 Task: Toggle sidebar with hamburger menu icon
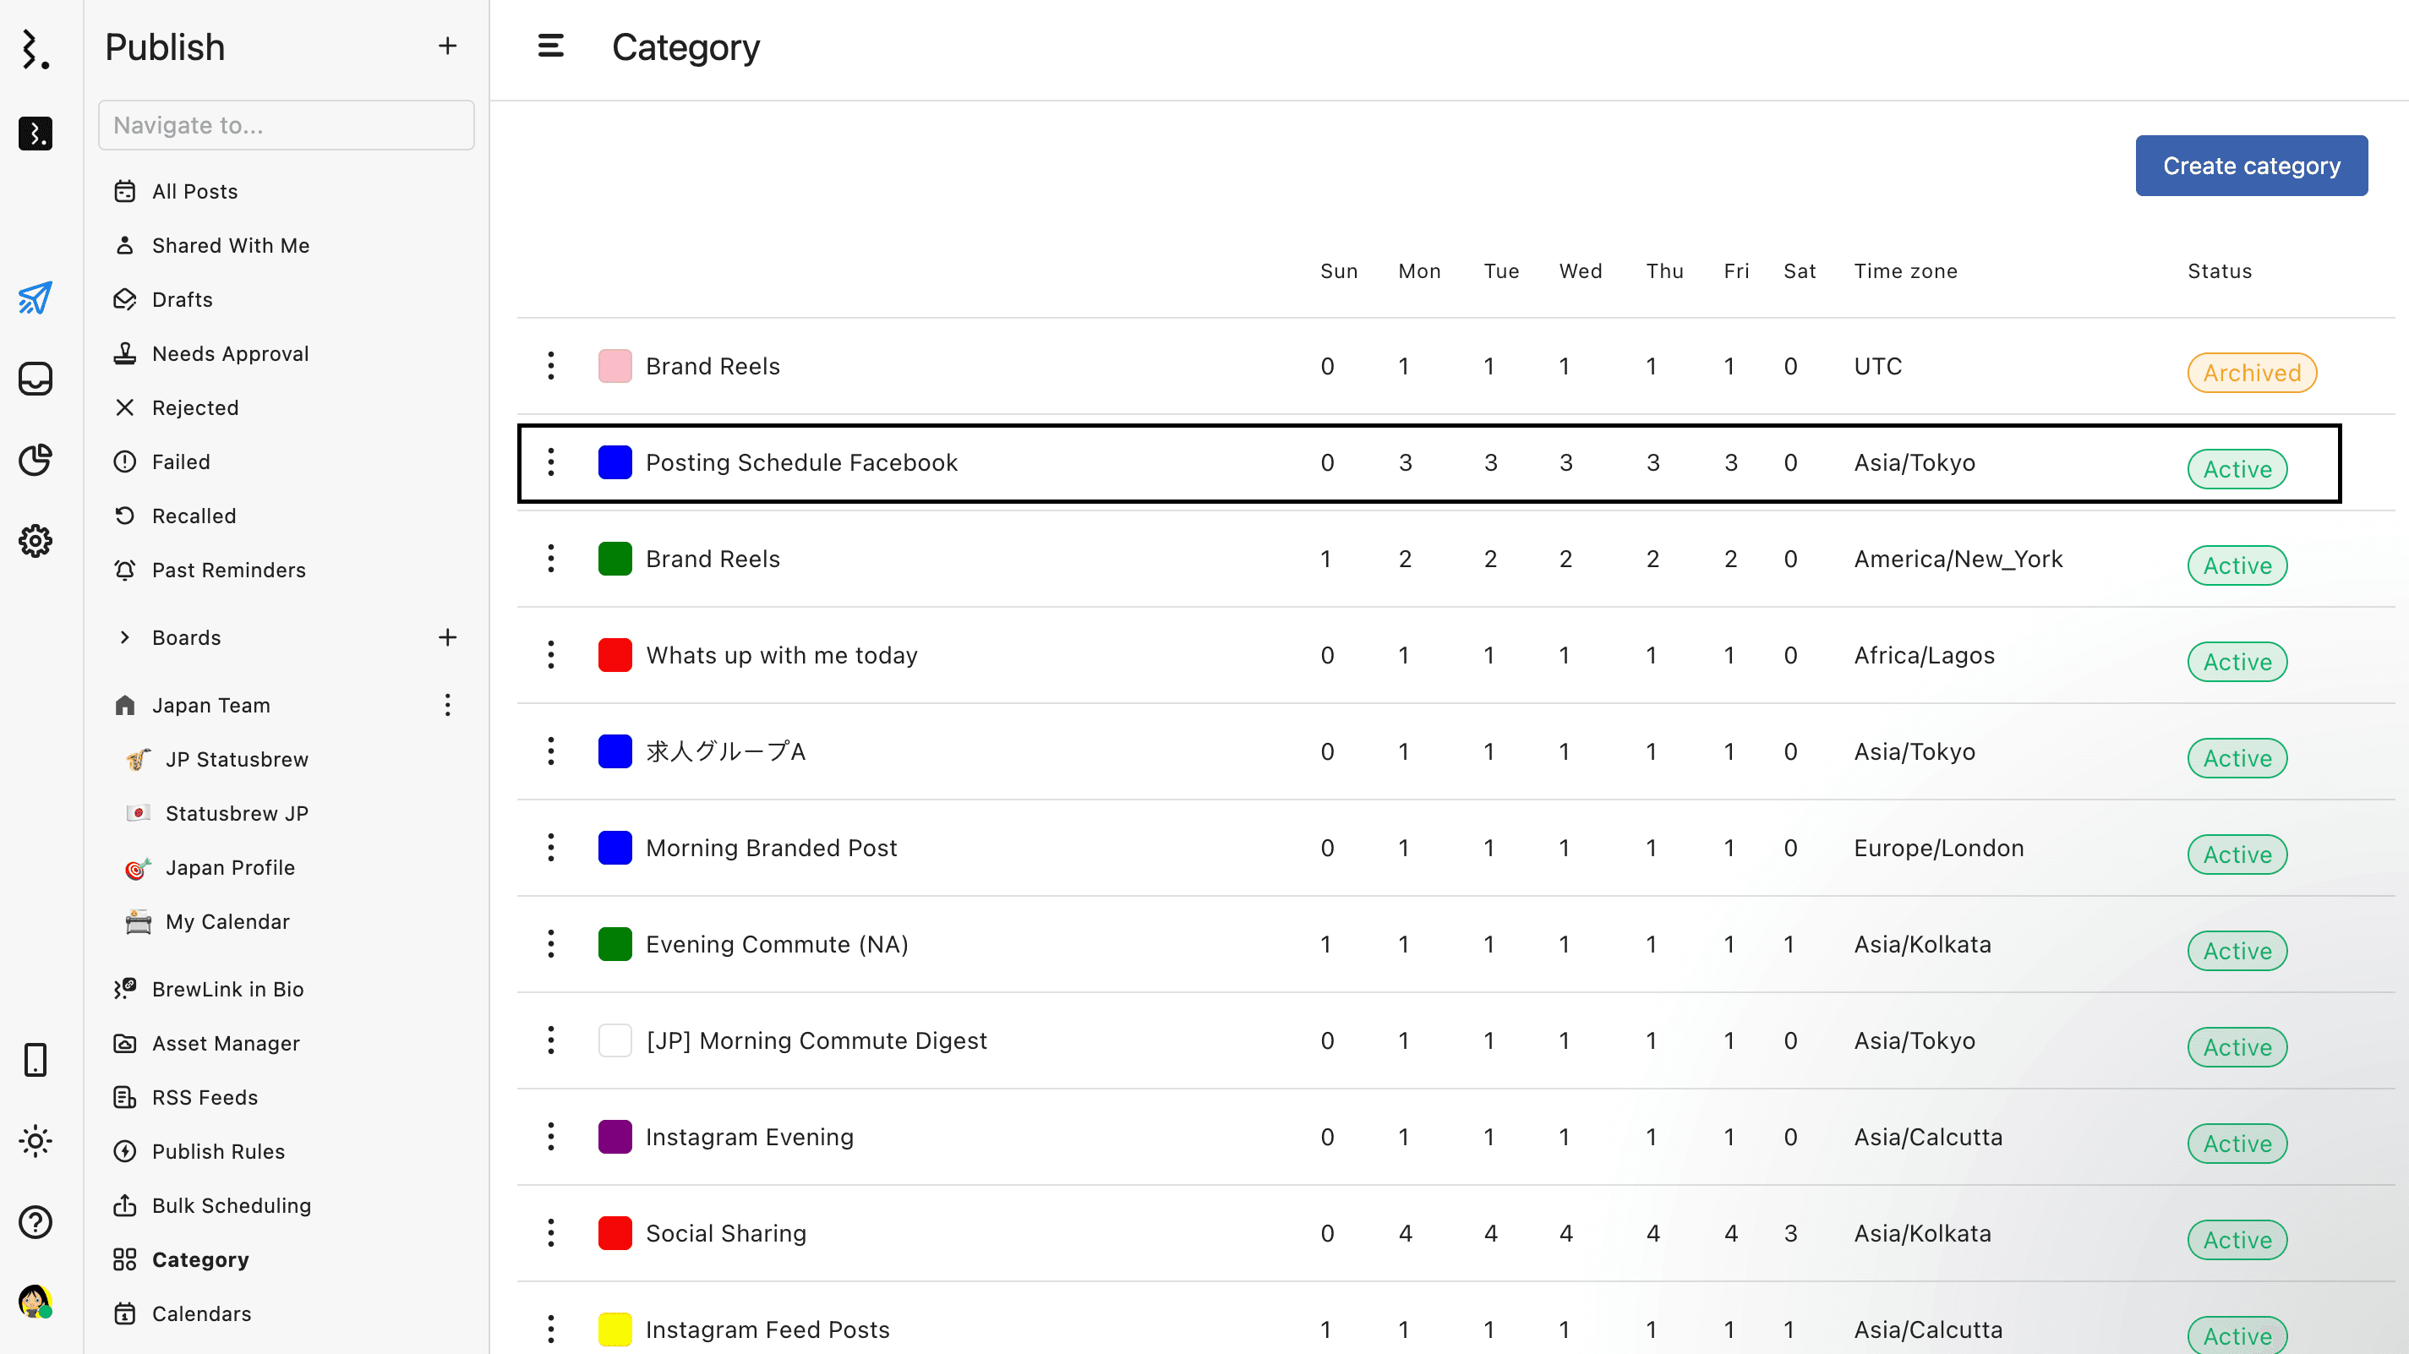tap(551, 46)
